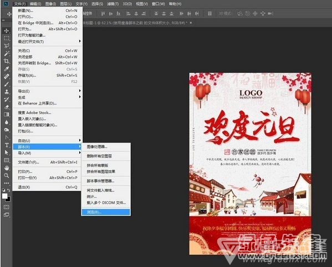Open the 滤镜(T) menu

(x=113, y=4)
